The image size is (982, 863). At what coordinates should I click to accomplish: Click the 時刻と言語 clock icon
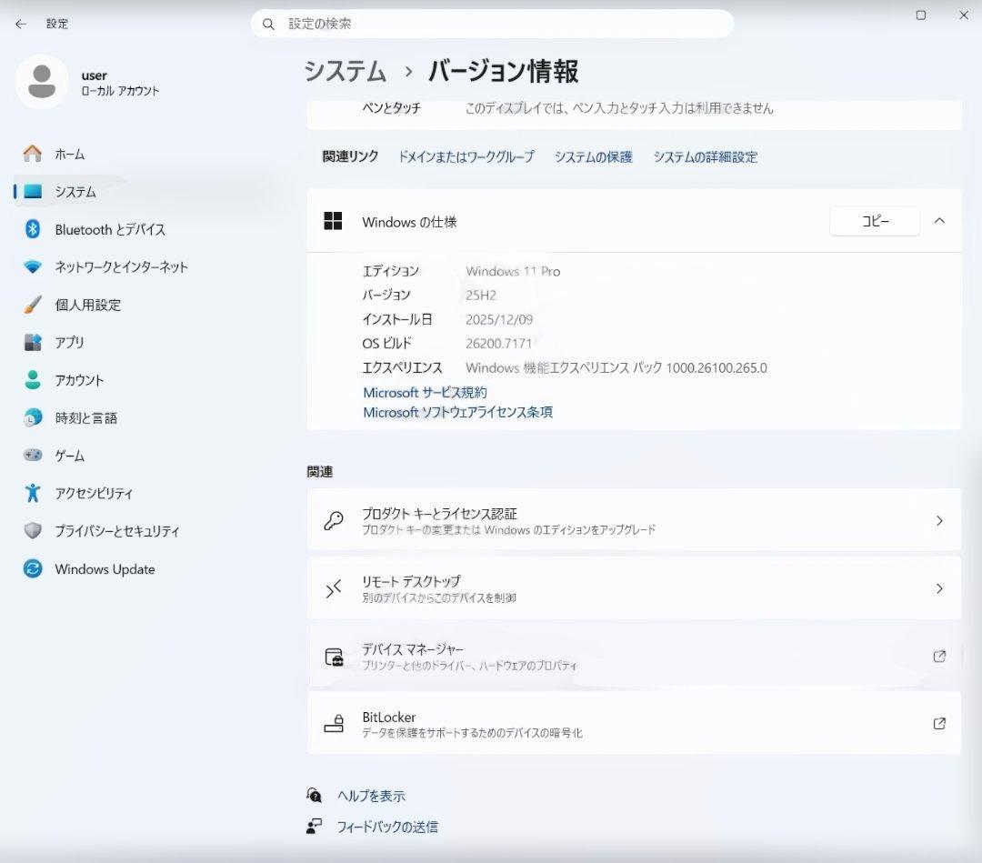(34, 417)
